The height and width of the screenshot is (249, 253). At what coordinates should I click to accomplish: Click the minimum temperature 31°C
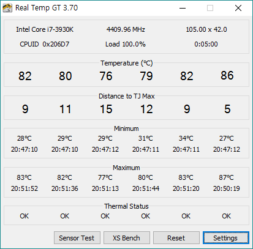click(146, 138)
